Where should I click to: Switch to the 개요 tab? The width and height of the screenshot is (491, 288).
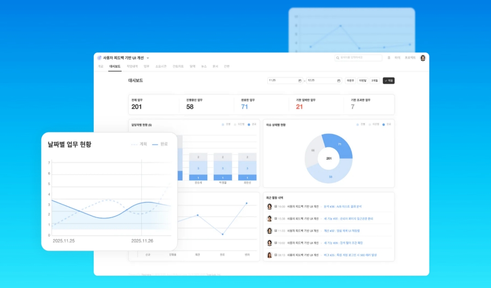[x=100, y=67]
